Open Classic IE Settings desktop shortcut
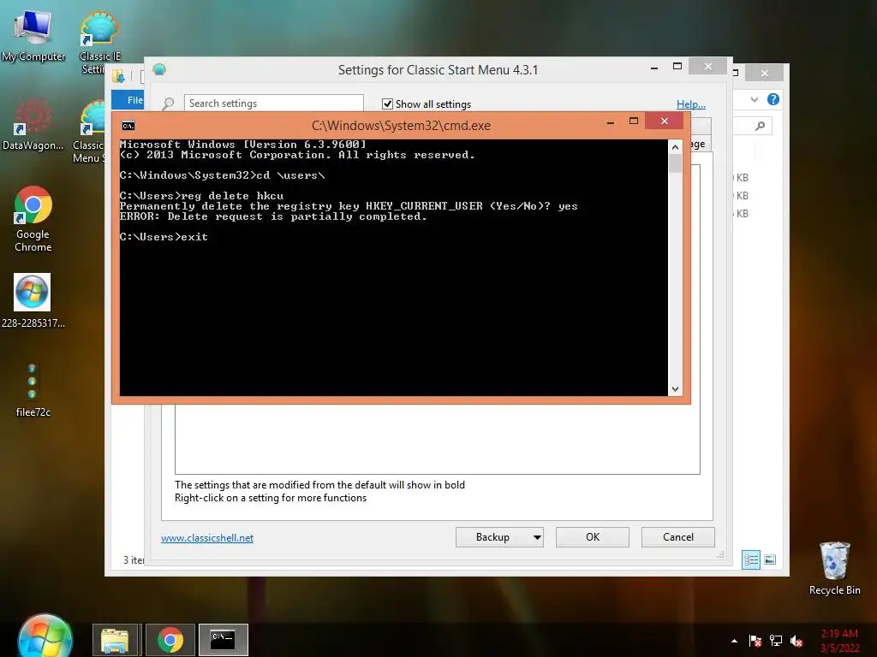Screen dimensions: 877x657 click(99, 42)
